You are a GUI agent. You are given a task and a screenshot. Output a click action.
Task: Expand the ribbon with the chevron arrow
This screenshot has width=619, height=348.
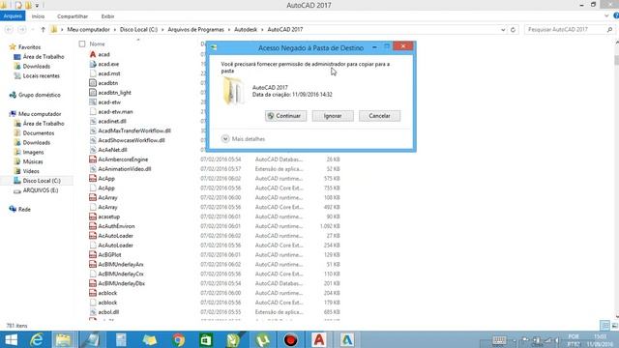(606, 15)
